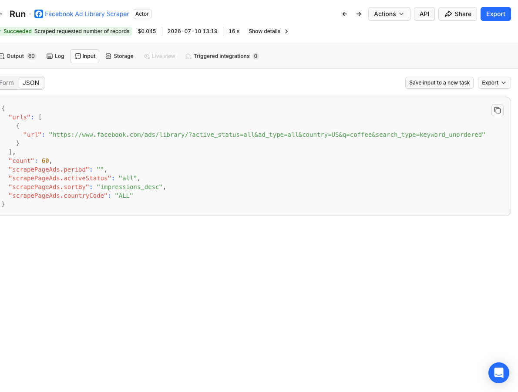
Task: Click the Log list icon
Action: click(50, 56)
